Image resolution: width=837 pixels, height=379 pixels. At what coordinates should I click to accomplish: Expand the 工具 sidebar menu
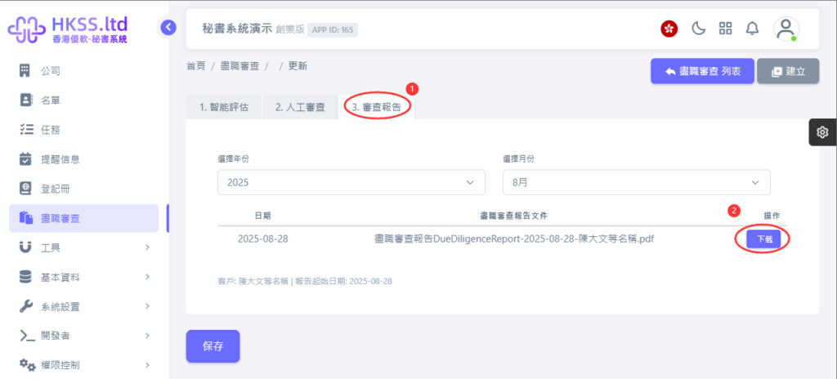click(x=82, y=247)
